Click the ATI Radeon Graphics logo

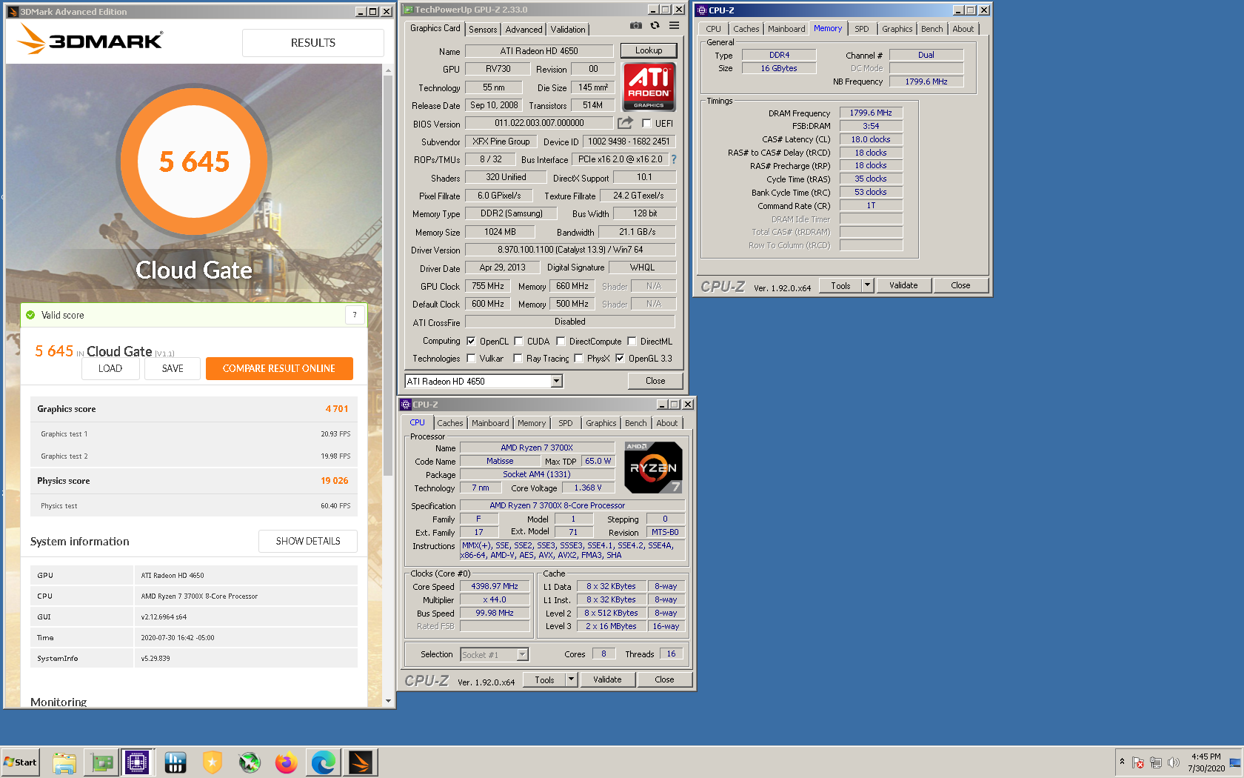tap(649, 87)
